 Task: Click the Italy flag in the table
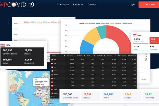tap(52, 67)
